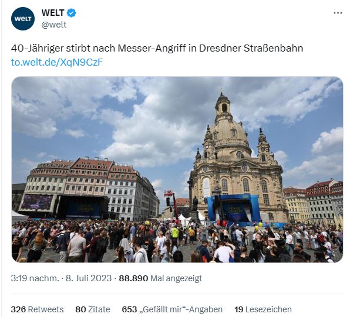Click the blue verified badge next to WELT
Viewport: 350px width, 317px height.
(72, 13)
